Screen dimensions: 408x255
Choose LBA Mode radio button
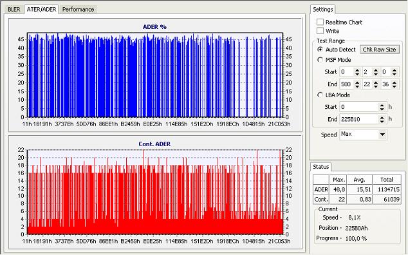coord(320,95)
